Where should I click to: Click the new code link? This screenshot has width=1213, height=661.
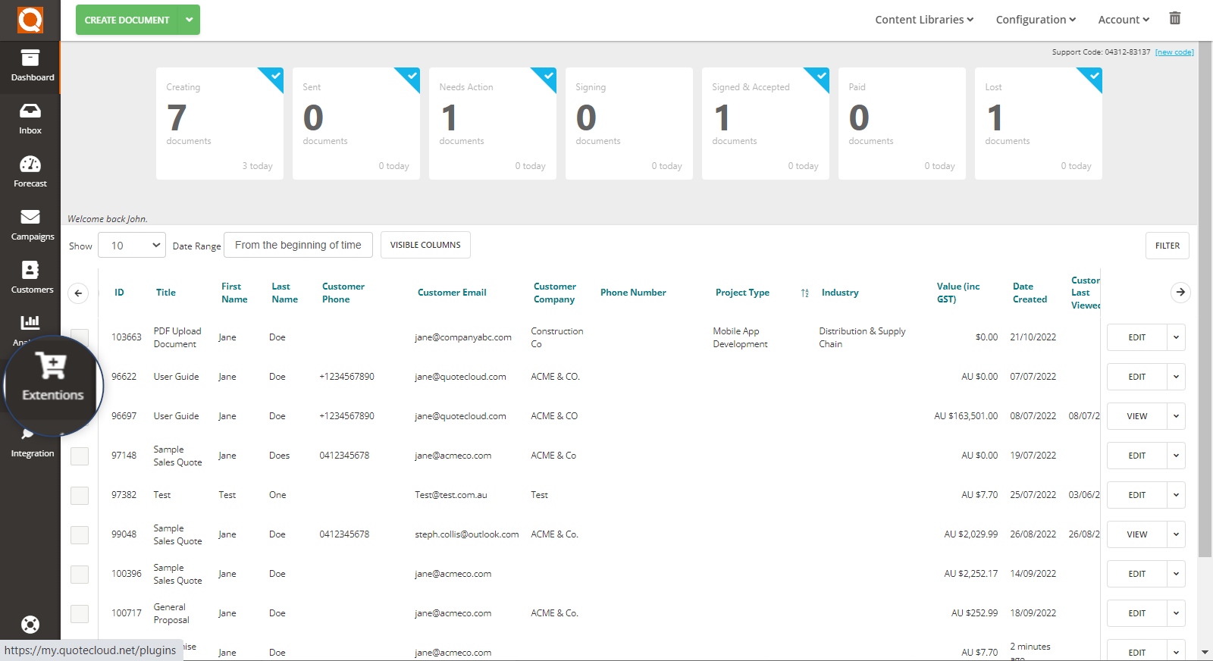[x=1174, y=52]
